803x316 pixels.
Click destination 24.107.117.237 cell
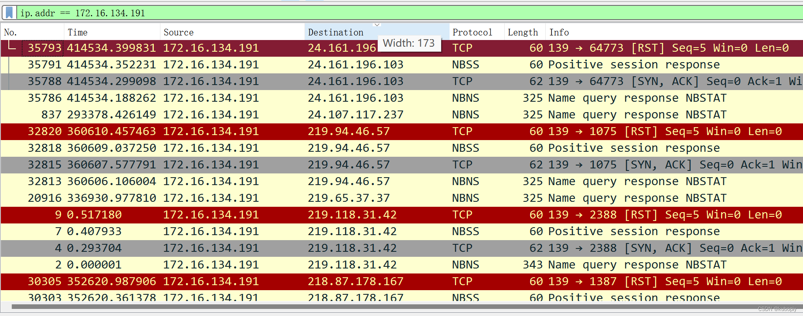click(x=356, y=115)
